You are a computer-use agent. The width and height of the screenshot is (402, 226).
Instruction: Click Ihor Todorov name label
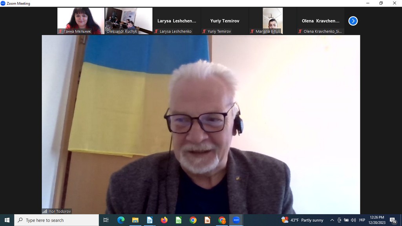click(x=60, y=211)
